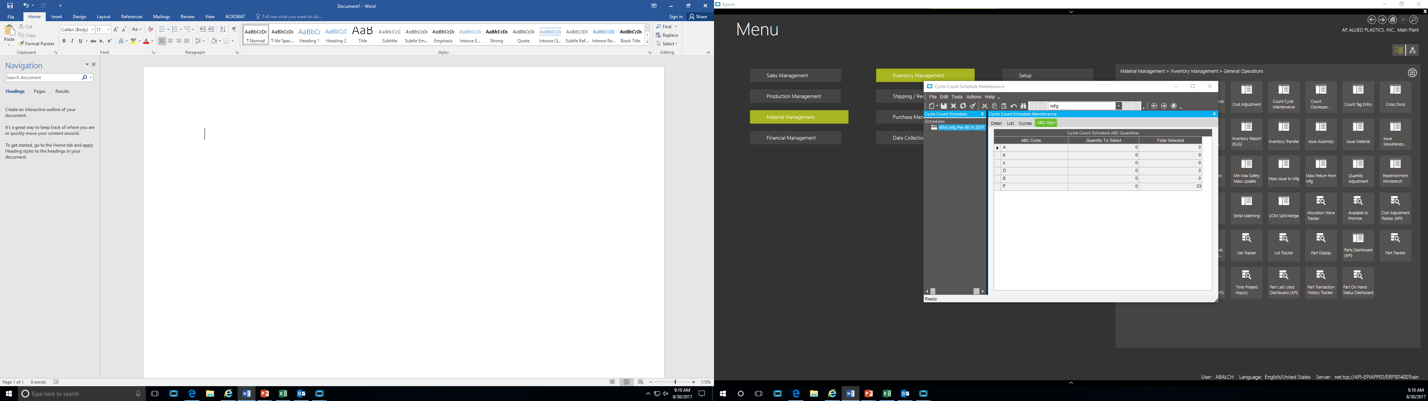
Task: Toggle Bold formatting in Word
Action: coord(64,41)
